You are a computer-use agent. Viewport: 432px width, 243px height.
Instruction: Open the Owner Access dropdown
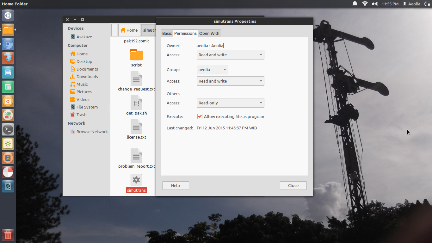tap(230, 55)
